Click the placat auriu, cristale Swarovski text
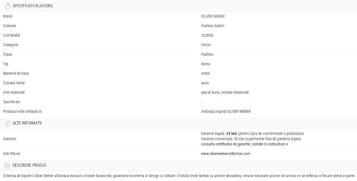 pos(225,92)
